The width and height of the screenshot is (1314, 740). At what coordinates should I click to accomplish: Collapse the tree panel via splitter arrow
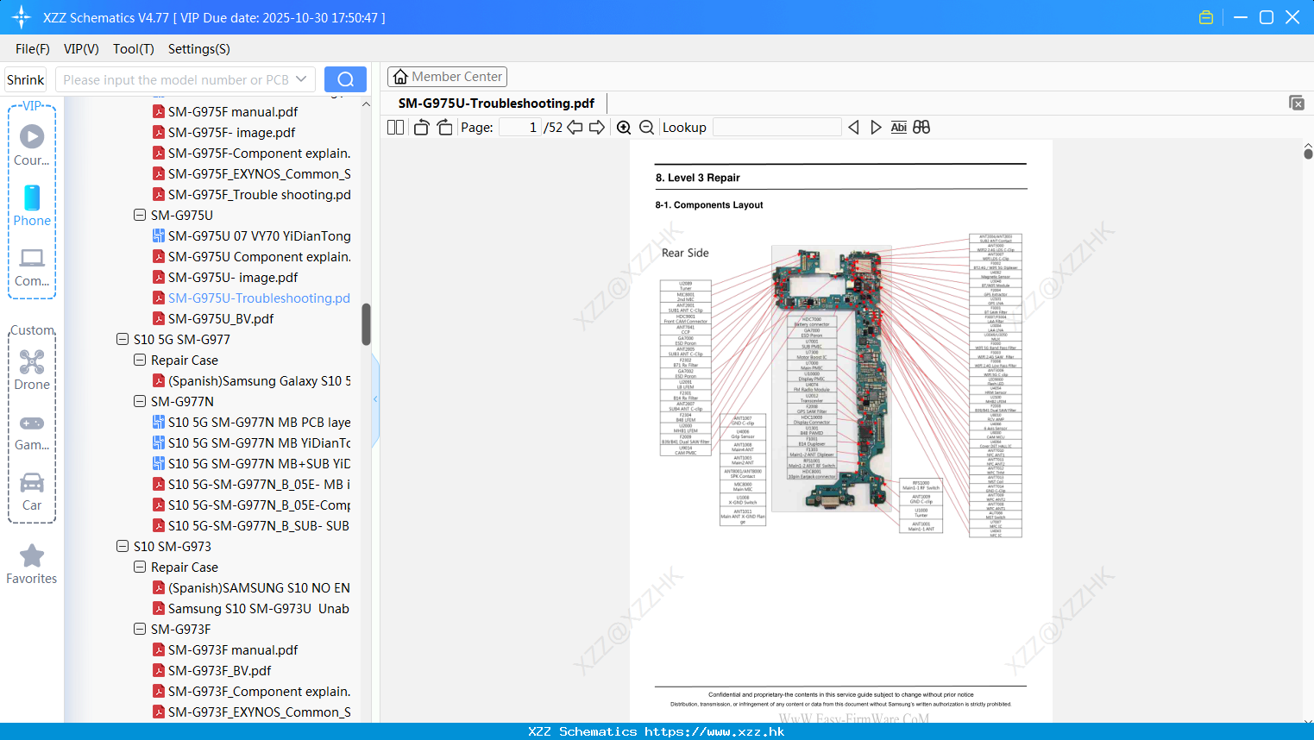(x=375, y=399)
